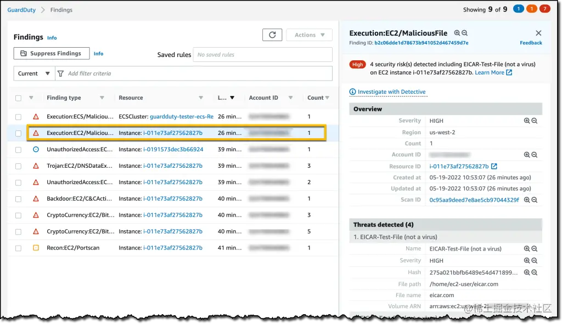
Task: Select the Execution:EC2/Malicious finding checkbox
Action: click(18, 133)
